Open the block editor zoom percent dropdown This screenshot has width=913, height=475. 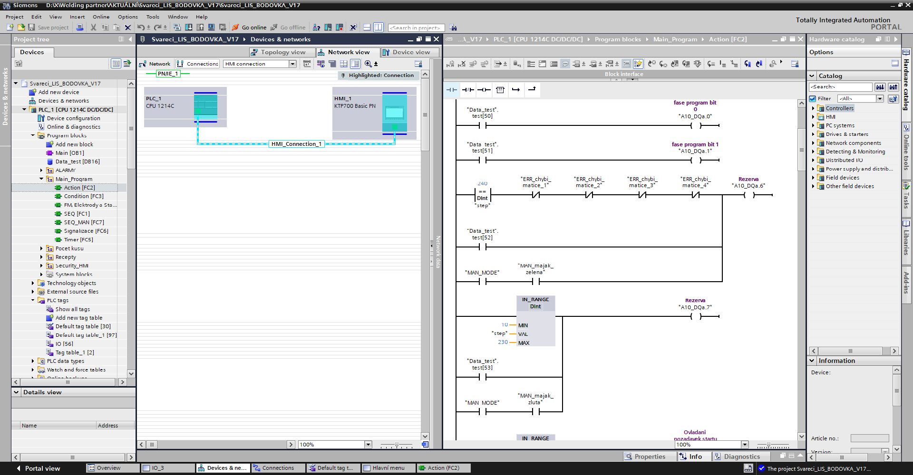coord(745,445)
